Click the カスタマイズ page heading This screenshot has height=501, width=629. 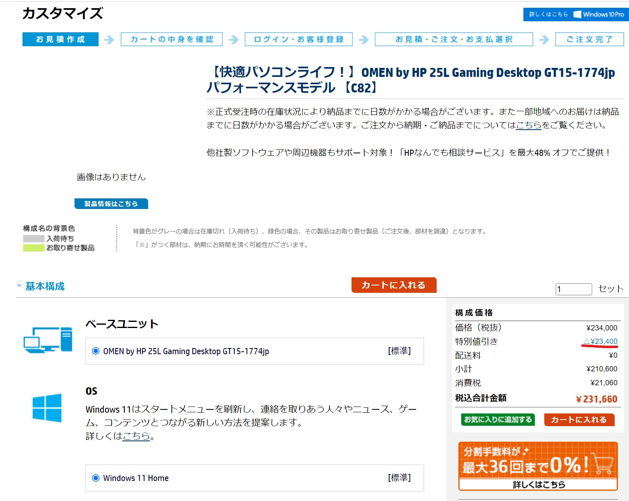[x=63, y=13]
